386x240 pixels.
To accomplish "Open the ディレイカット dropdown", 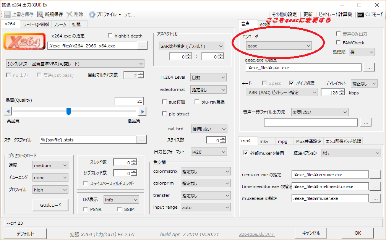I will (x=364, y=84).
